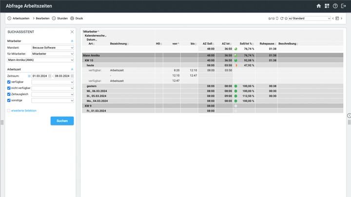
Task: Click the Zeitraum start date field
Action: (x=40, y=76)
